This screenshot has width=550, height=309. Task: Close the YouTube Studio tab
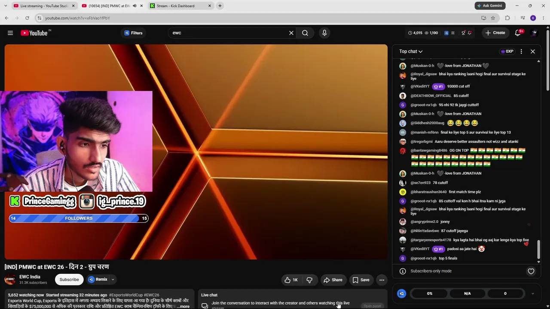(x=73, y=6)
